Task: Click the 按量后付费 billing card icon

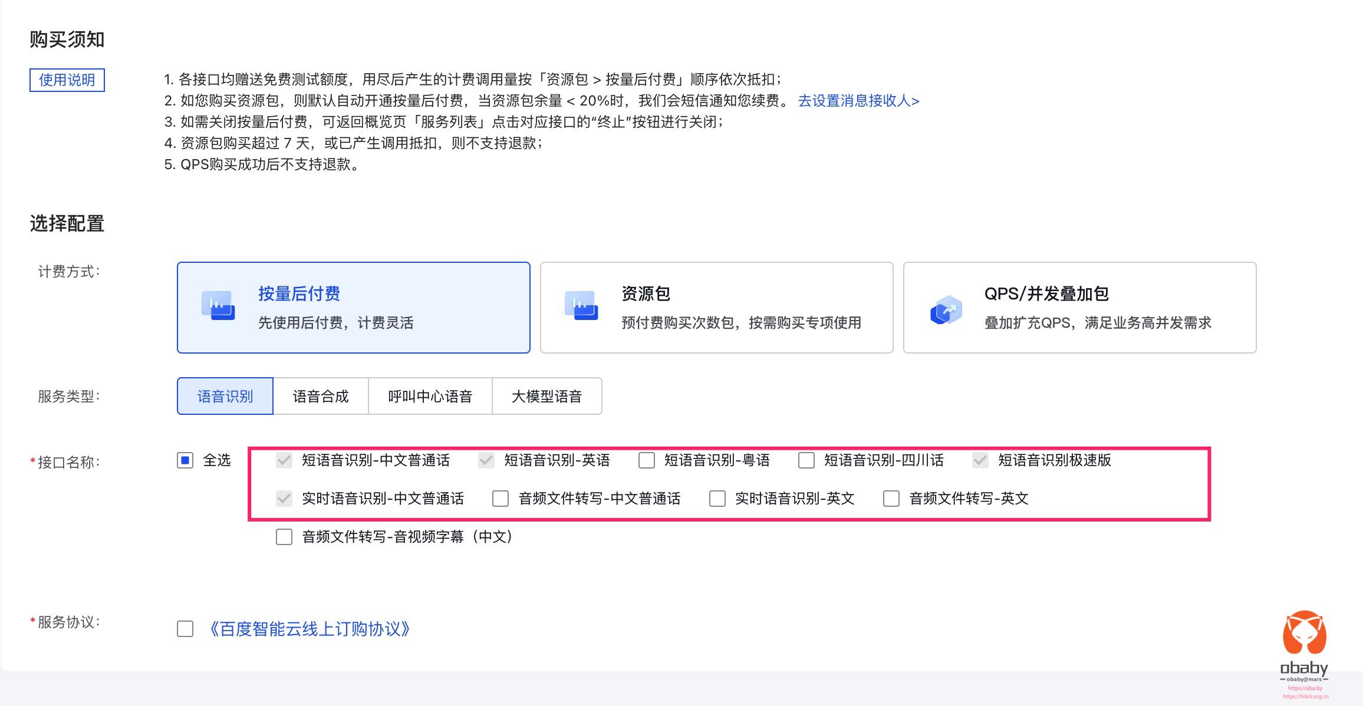Action: [218, 306]
